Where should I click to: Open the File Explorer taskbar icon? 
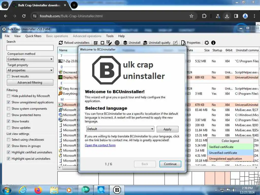point(54,190)
